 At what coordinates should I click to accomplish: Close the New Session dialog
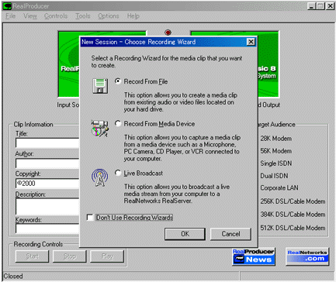pyautogui.click(x=251, y=42)
